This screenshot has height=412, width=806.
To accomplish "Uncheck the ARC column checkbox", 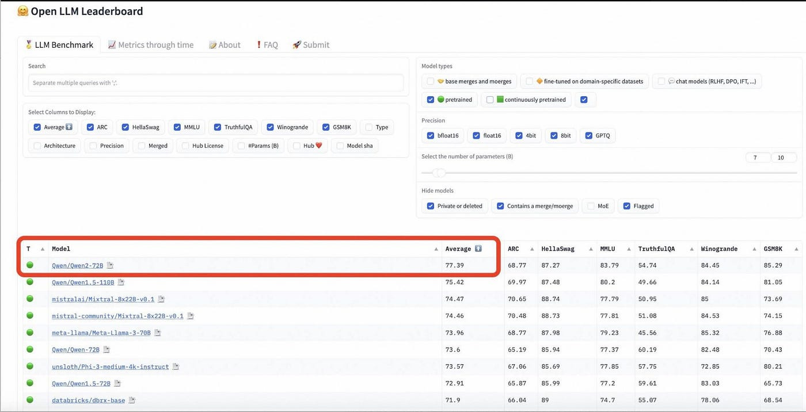I will pos(90,127).
